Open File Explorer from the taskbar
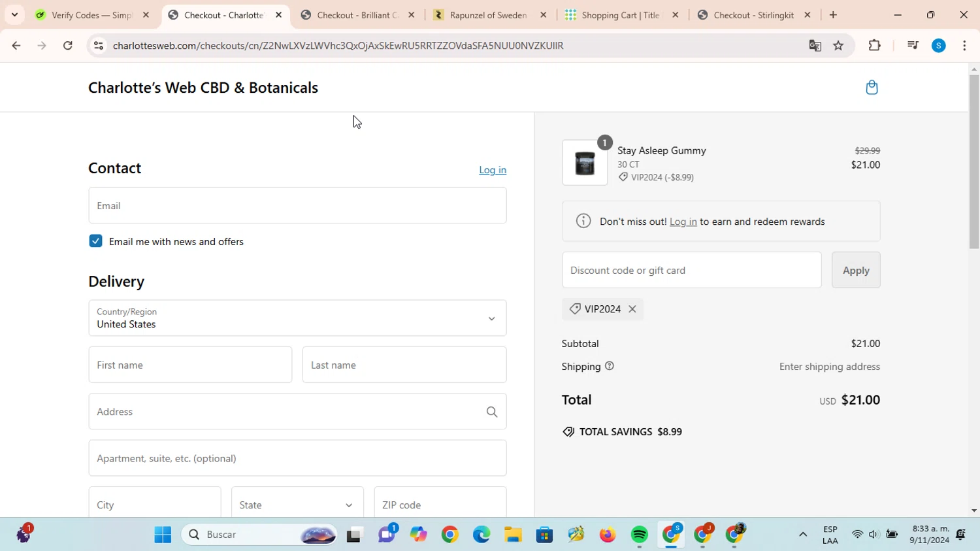Screen dimensions: 980x551 pyautogui.click(x=513, y=535)
